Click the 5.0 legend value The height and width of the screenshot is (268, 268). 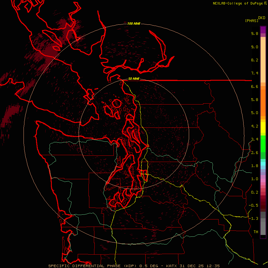point(255,113)
